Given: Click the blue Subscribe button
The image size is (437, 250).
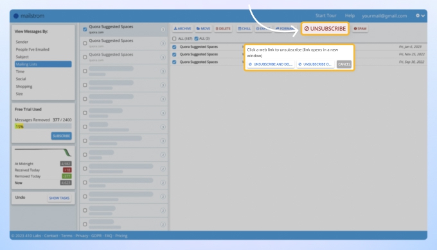Looking at the screenshot, I should coord(61,136).
